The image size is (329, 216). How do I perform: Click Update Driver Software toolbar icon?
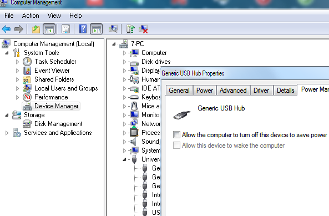pos(130,29)
